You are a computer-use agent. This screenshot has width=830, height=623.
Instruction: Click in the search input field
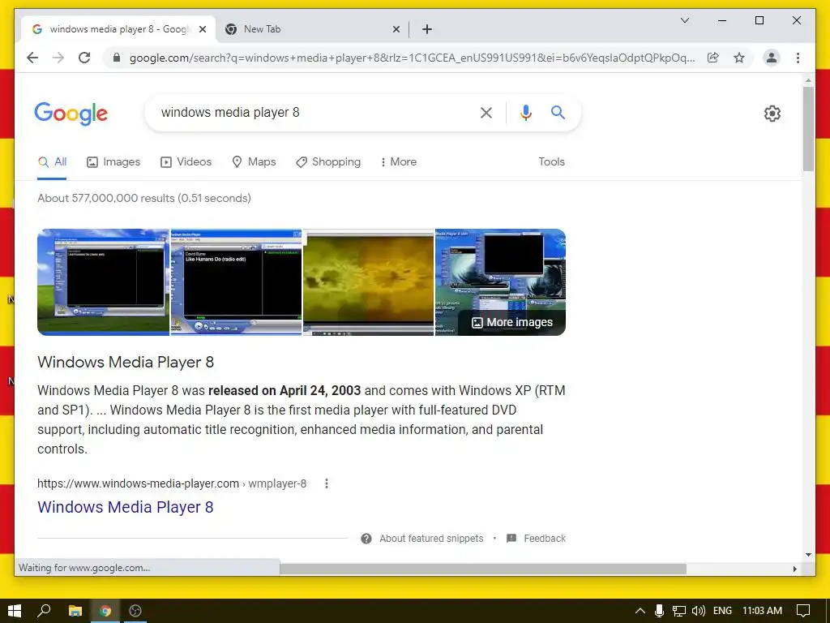tap(312, 112)
